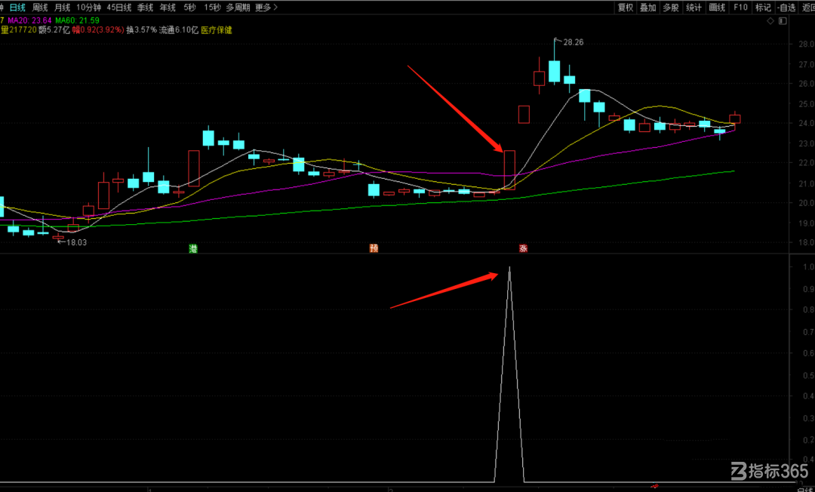Image resolution: width=815 pixels, height=492 pixels.
Task: Click the 流通6.10亿 float text
Action: 179,30
